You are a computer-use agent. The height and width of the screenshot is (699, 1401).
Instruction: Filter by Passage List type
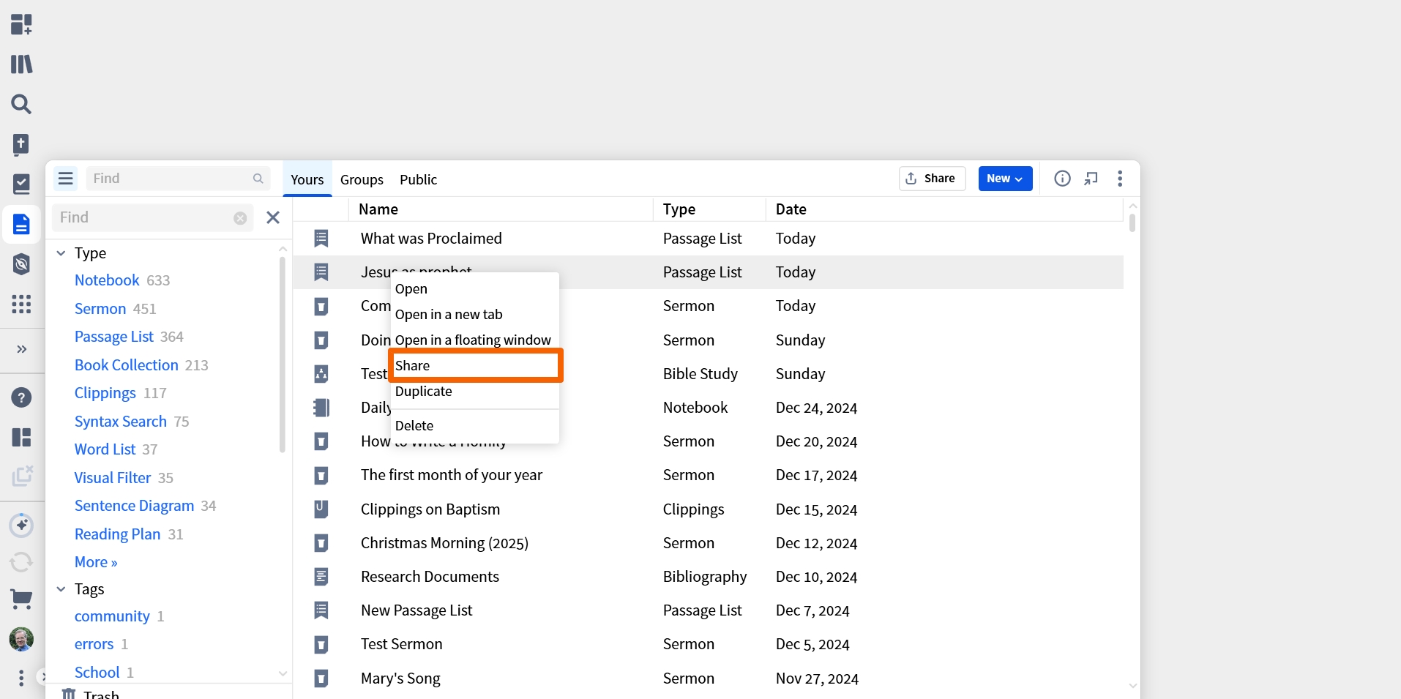click(114, 337)
